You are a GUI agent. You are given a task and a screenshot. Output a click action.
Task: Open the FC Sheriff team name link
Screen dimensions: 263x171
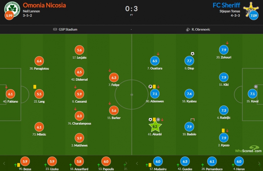coord(226,5)
